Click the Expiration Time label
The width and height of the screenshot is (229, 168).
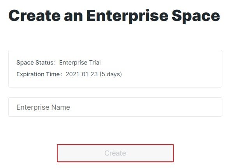click(39, 74)
